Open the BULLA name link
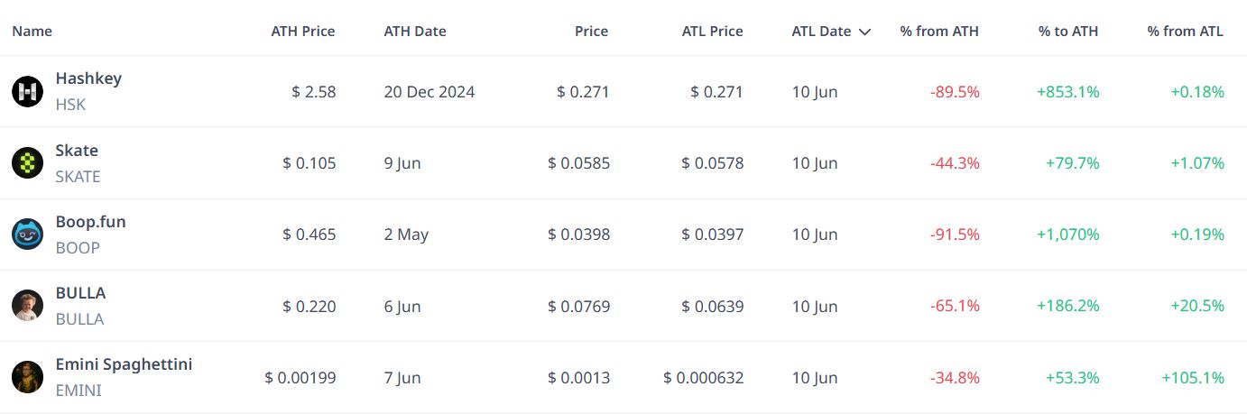Image resolution: width=1247 pixels, height=414 pixels. click(x=80, y=293)
